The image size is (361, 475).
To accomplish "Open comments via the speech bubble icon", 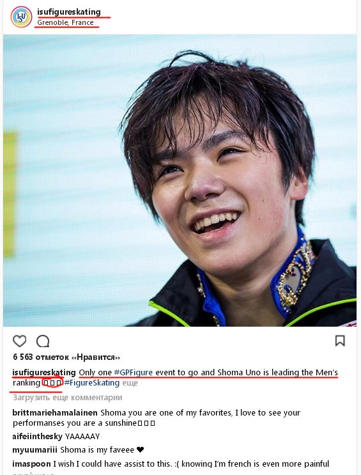I will tap(43, 341).
